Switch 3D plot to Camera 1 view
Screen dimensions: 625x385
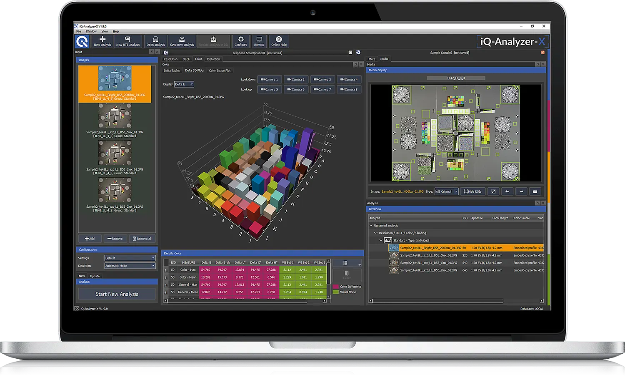pos(270,79)
